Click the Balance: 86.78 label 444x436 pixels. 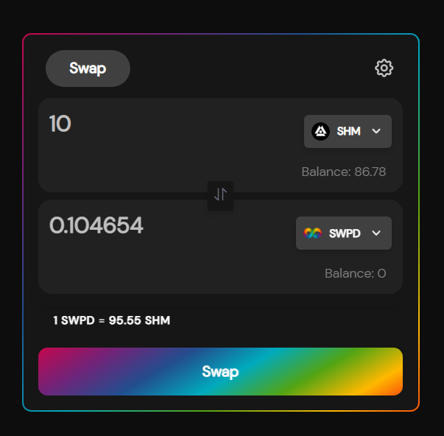[343, 172]
